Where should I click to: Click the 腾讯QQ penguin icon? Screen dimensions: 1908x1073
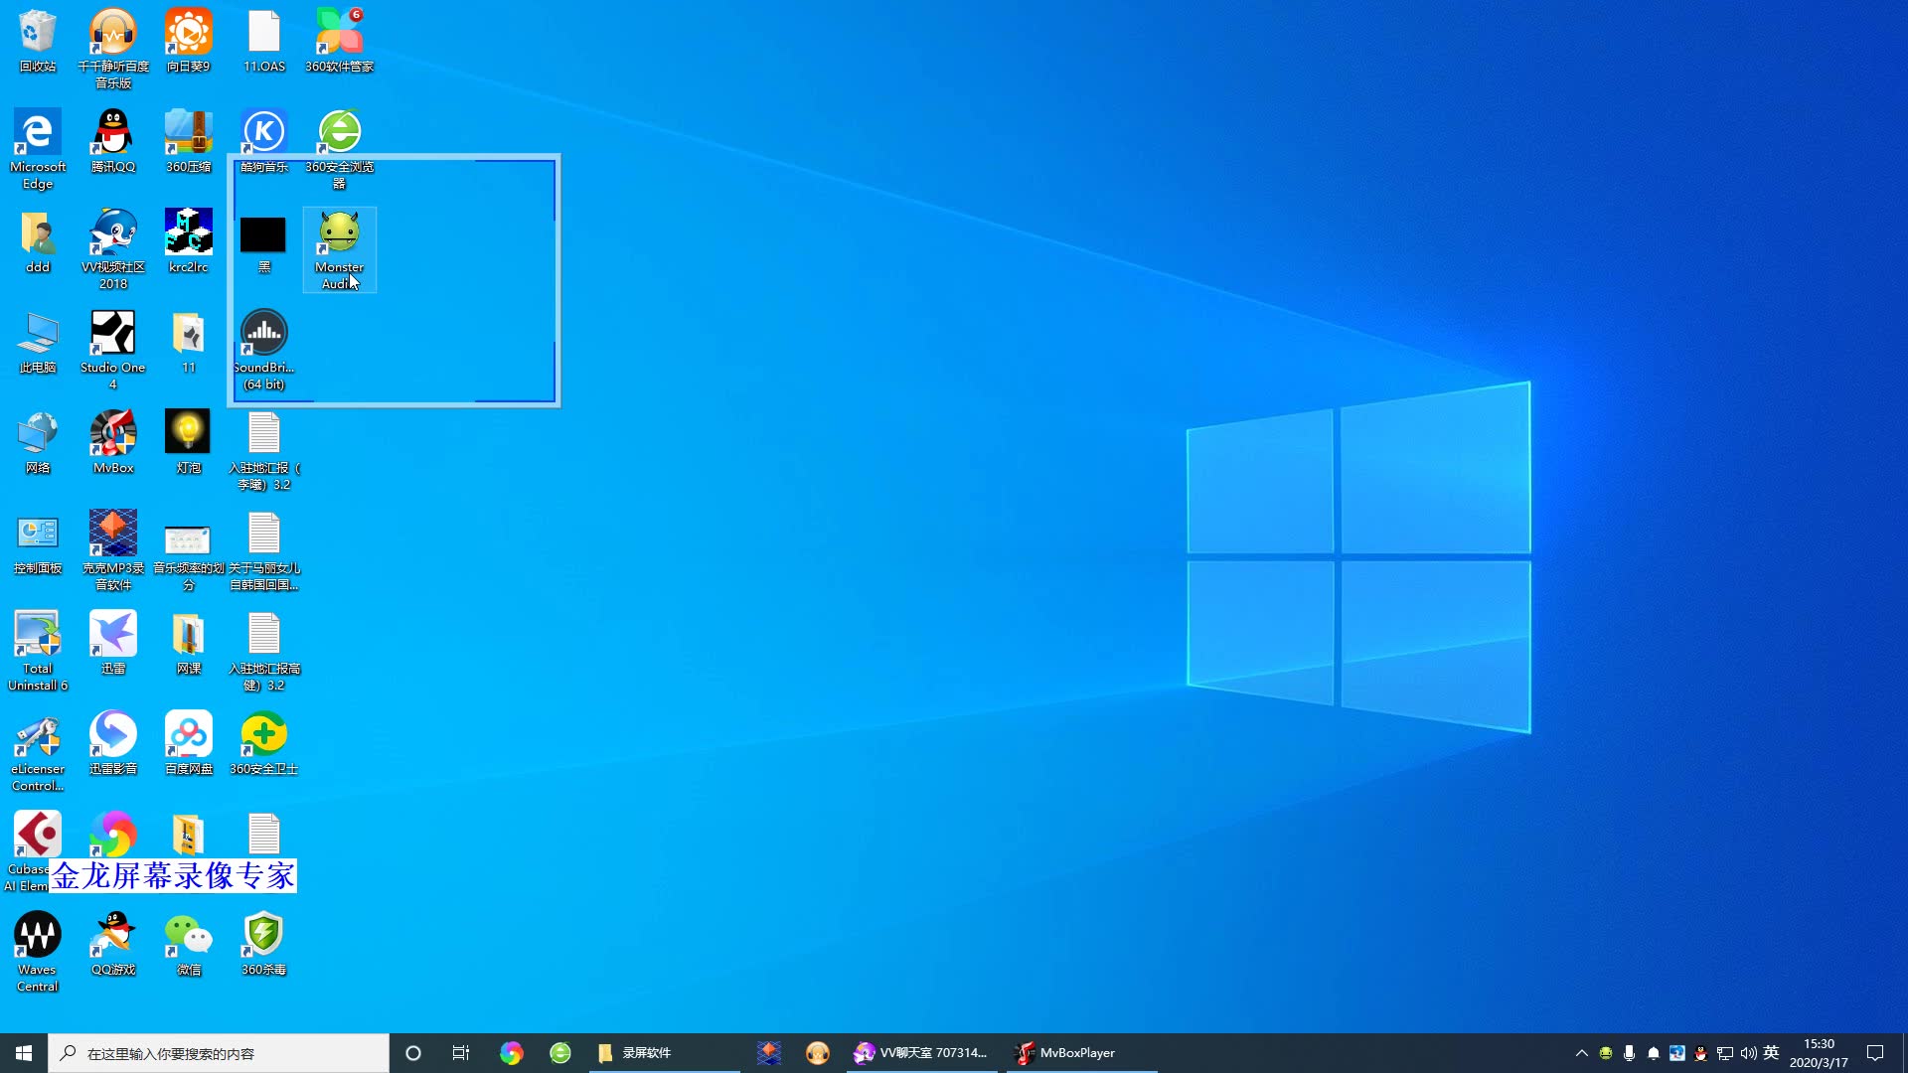tap(113, 141)
